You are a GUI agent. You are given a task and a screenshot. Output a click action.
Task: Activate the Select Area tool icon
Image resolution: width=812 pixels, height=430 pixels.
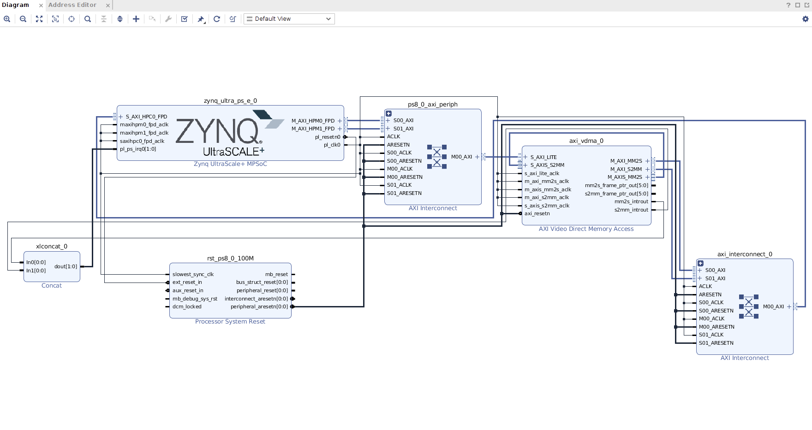click(55, 19)
